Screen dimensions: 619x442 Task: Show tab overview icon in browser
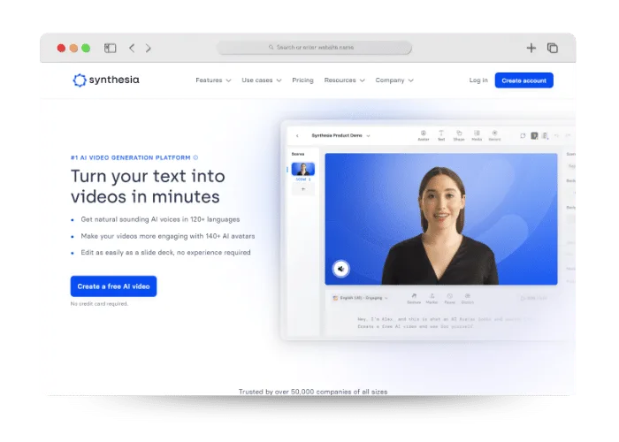[x=553, y=48]
